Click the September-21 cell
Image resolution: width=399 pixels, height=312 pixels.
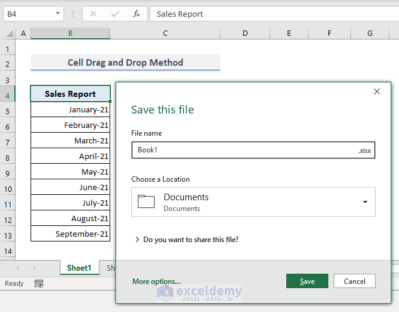pos(71,234)
